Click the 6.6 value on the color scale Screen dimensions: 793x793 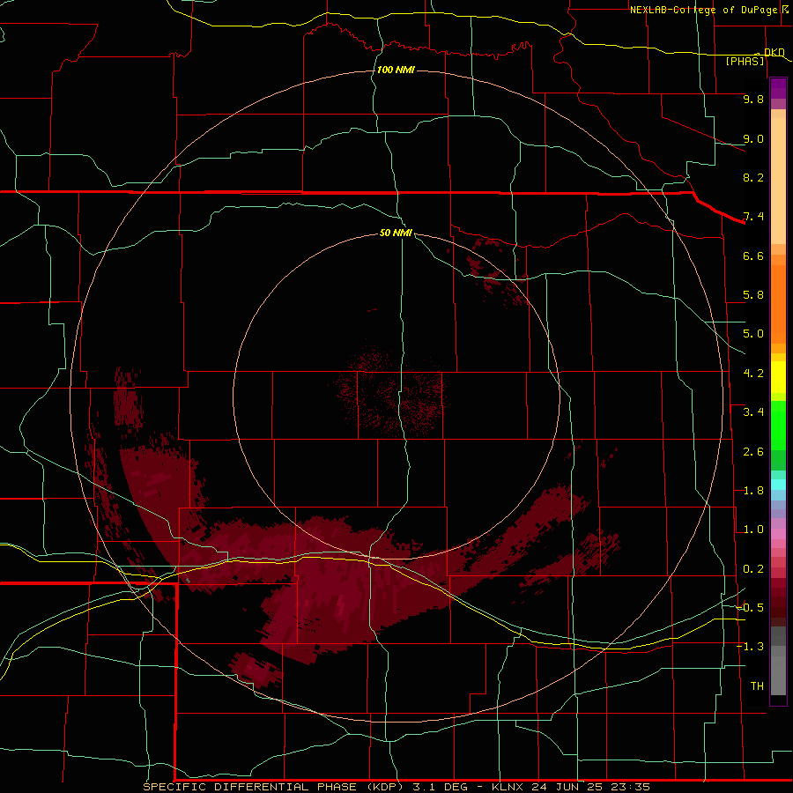coord(753,256)
